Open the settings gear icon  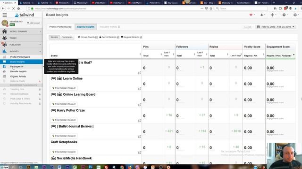pyautogui.click(x=295, y=15)
